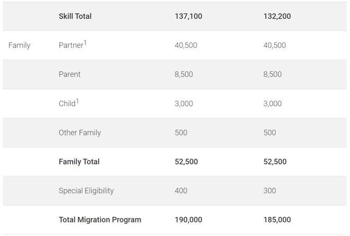Click the Family category label
The height and width of the screenshot is (236, 350).
pos(19,45)
